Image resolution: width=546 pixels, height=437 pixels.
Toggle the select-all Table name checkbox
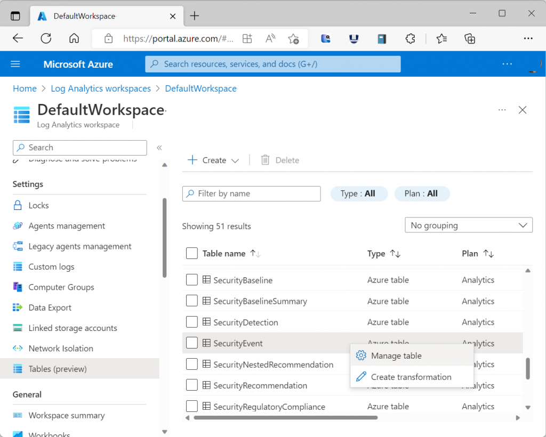192,254
